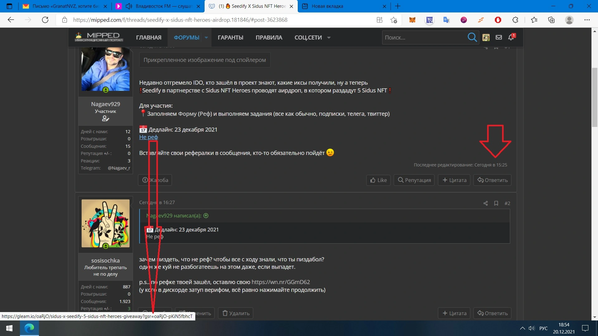The height and width of the screenshot is (336, 598).
Task: Open the ГАРАНТЫ navigation item
Action: point(230,38)
